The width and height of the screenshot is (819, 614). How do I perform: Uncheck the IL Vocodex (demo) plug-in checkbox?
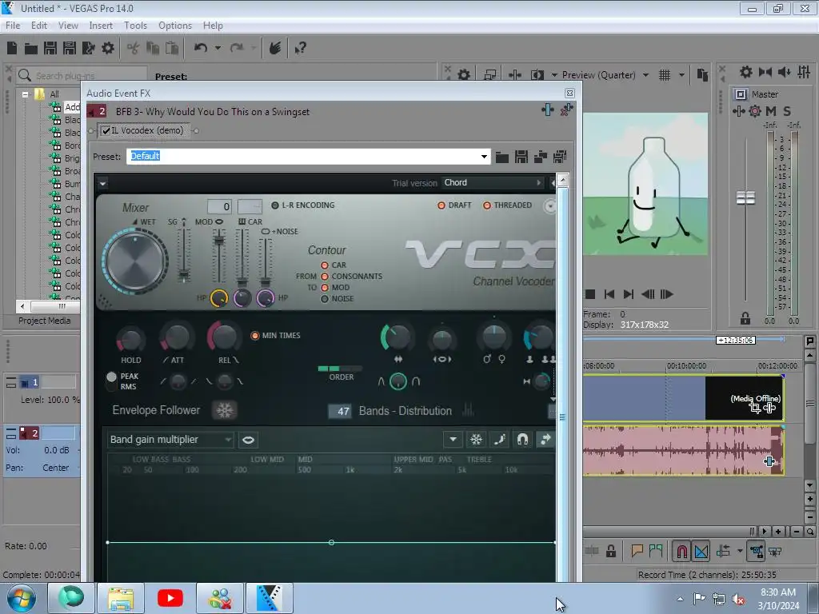(x=106, y=130)
